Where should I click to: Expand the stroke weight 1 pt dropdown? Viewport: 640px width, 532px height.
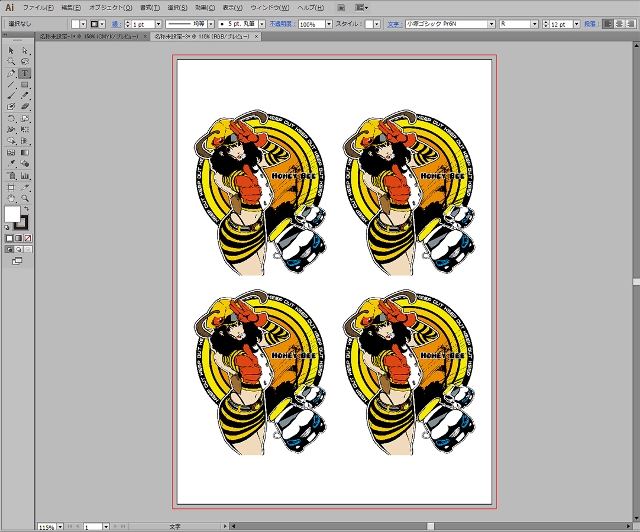(159, 24)
